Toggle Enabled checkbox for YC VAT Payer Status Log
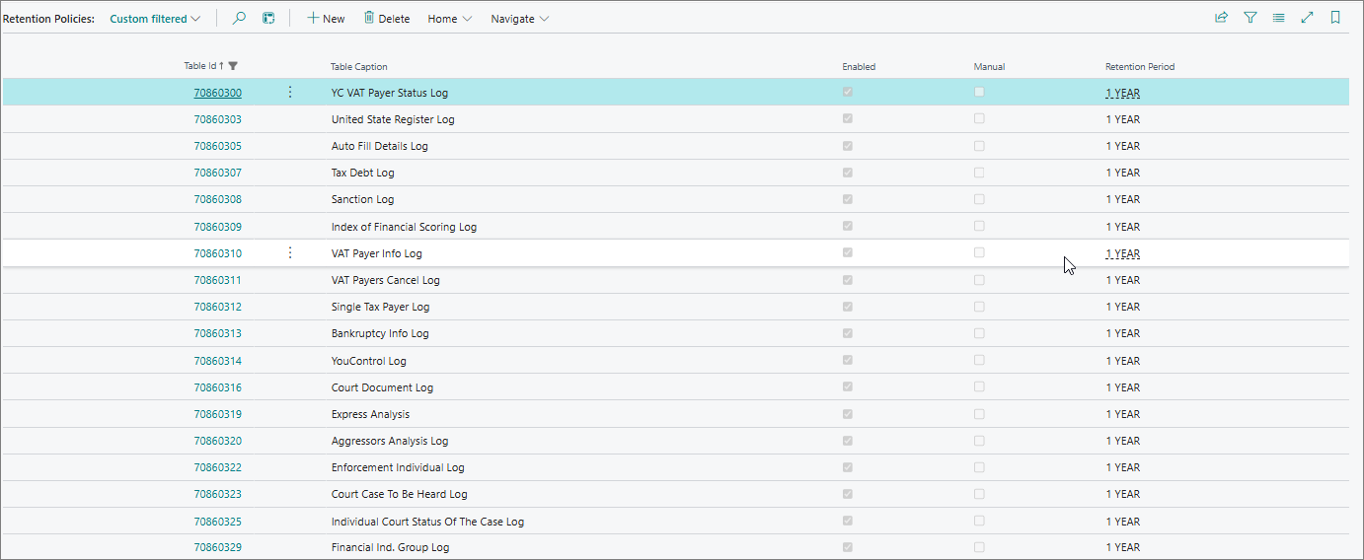 pyautogui.click(x=847, y=92)
